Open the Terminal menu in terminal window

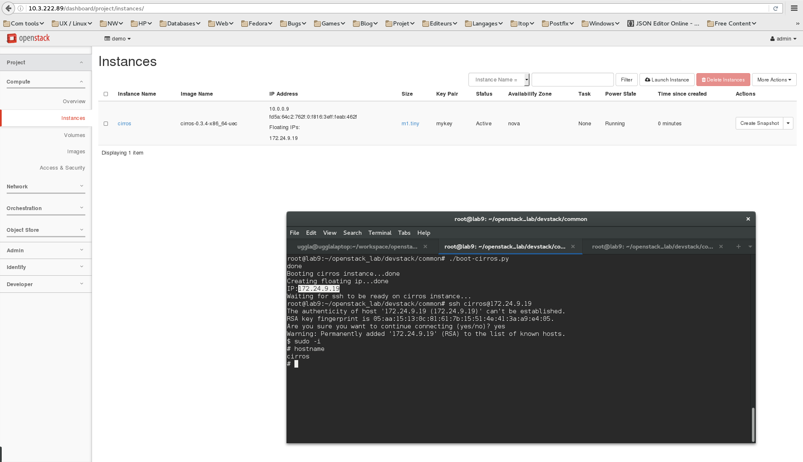pos(379,233)
